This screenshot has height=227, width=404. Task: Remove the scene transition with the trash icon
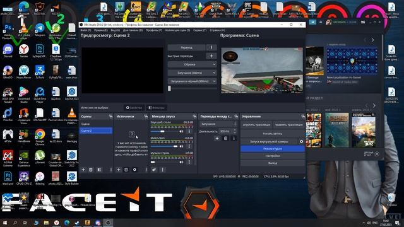click(225, 139)
